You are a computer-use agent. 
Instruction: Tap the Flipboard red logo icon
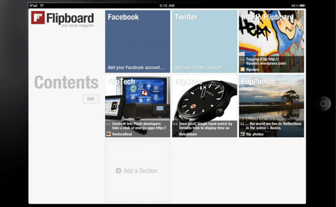click(x=38, y=18)
